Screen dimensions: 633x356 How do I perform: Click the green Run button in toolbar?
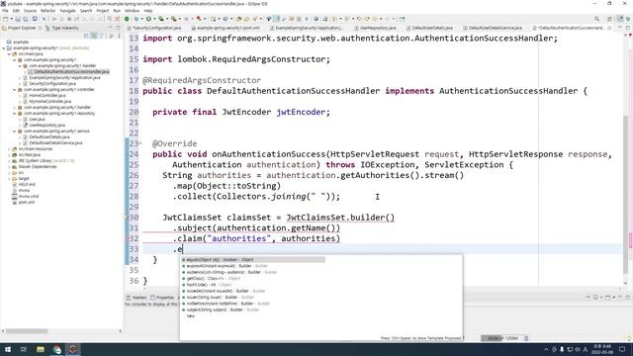point(148,19)
